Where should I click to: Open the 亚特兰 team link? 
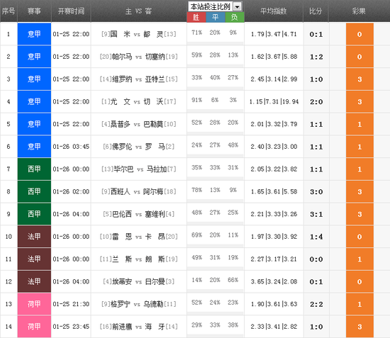tap(155, 79)
